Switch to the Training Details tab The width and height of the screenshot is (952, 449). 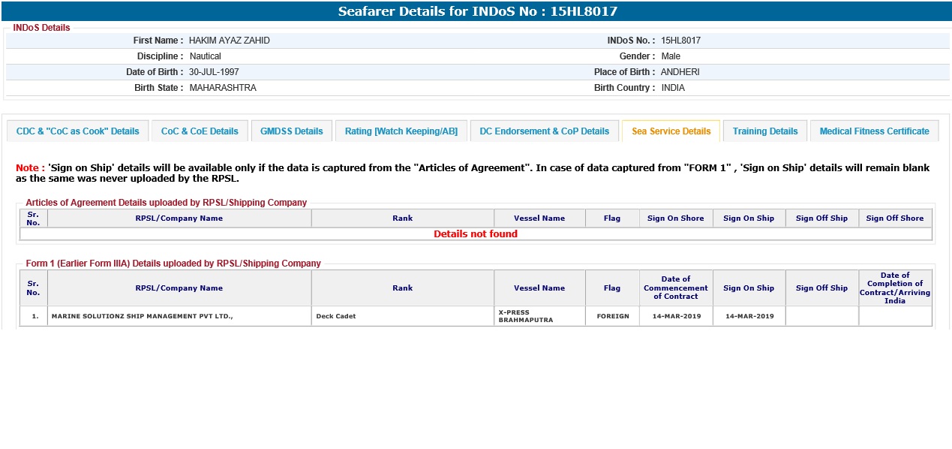[764, 131]
